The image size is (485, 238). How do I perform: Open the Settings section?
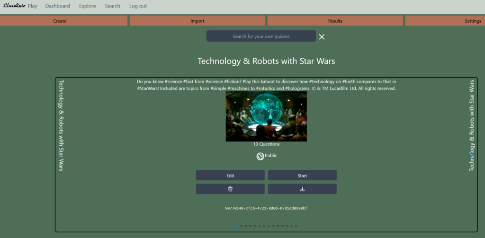pyautogui.click(x=445, y=21)
